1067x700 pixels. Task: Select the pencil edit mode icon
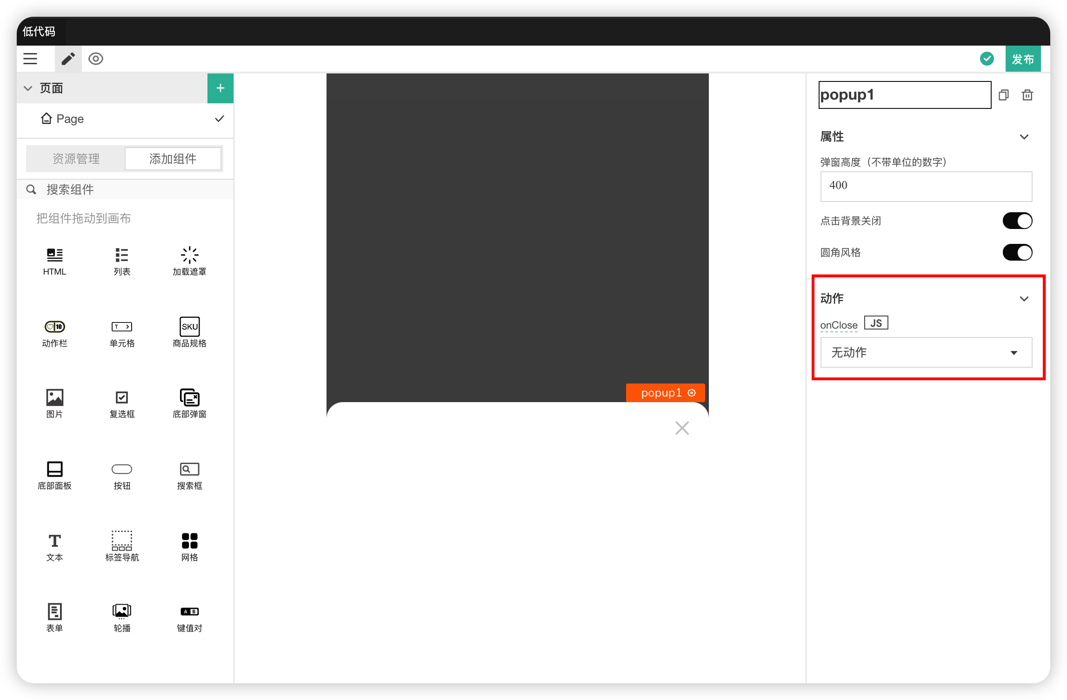click(x=68, y=59)
